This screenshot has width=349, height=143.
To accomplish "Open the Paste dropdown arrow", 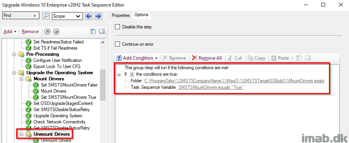I will (292, 58).
